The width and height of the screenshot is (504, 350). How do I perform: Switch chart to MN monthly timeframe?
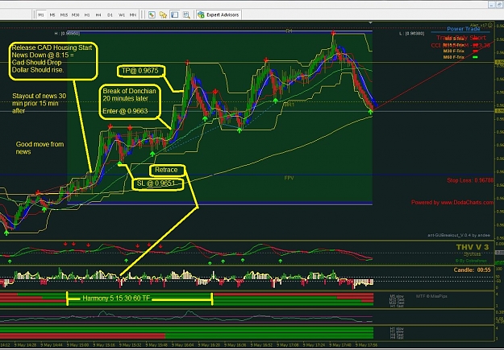[x=133, y=14]
